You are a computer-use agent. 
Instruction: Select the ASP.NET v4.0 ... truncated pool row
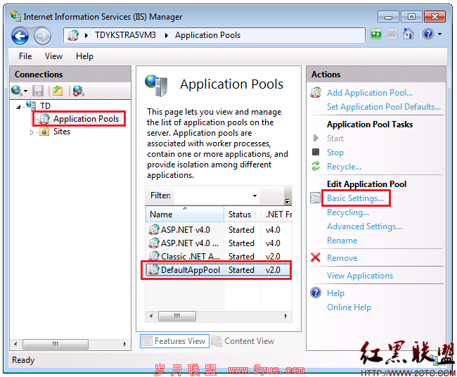click(219, 243)
